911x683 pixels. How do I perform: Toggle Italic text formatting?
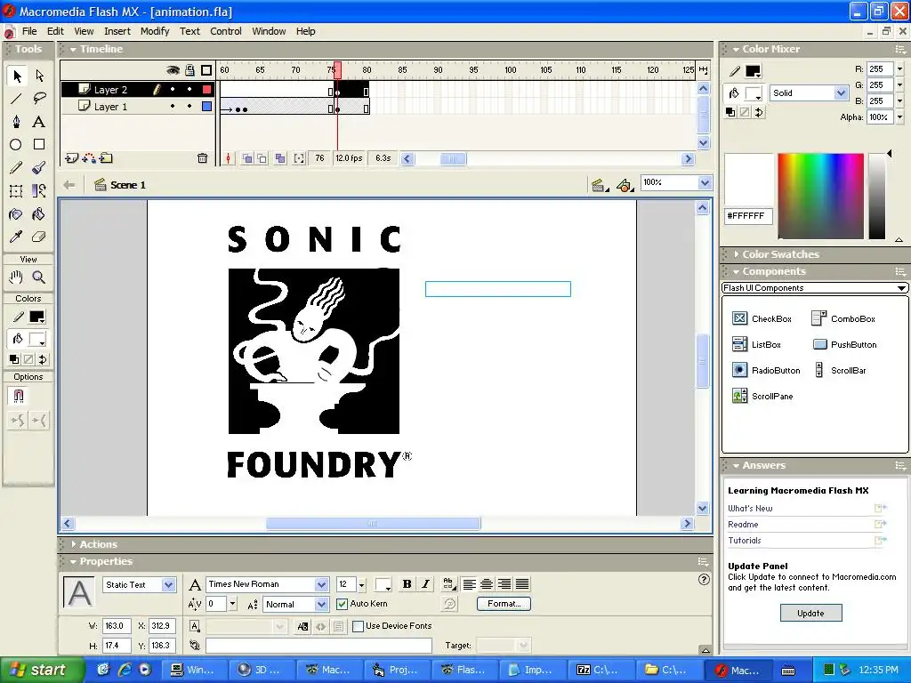[425, 584]
